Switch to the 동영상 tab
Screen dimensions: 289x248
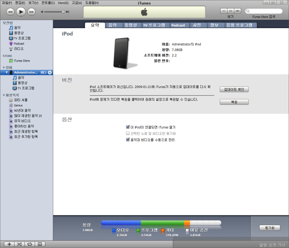pos(131,25)
